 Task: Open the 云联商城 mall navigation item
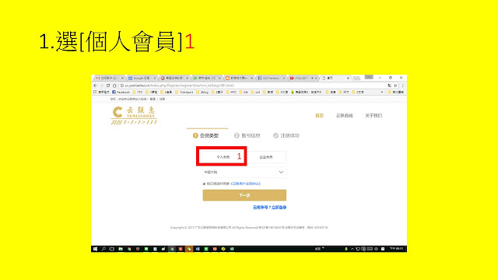[344, 116]
